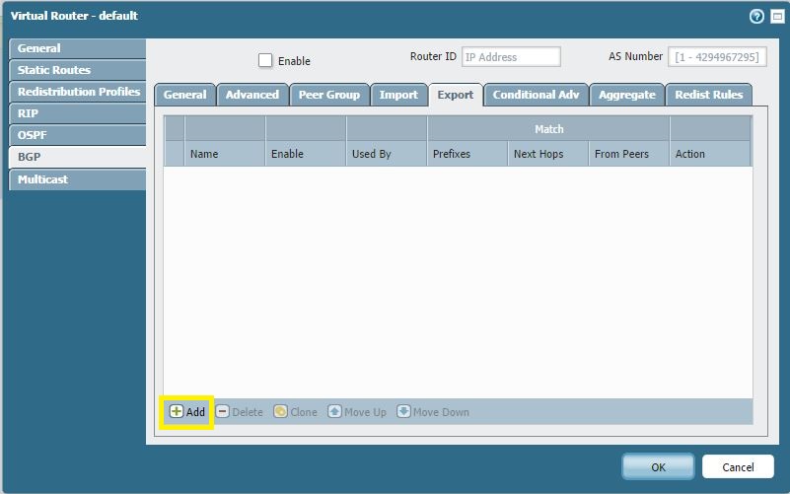Click the From Peers column header

[x=629, y=154]
